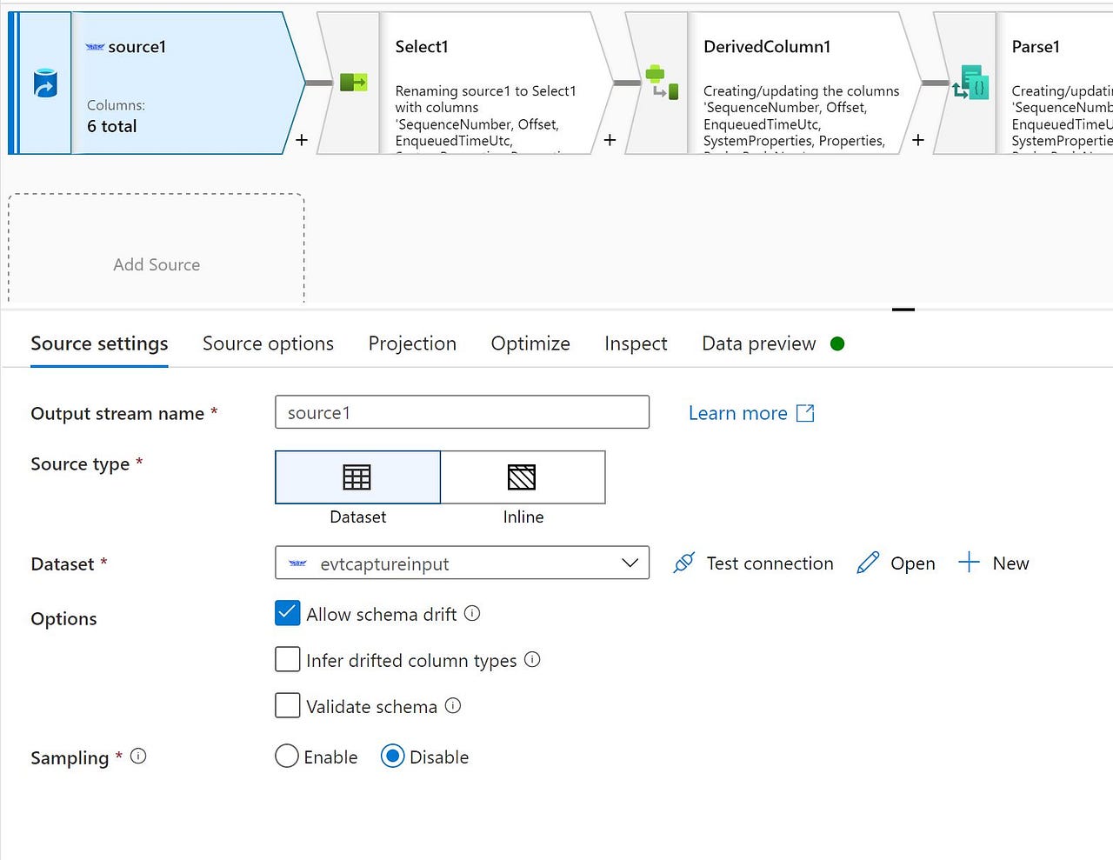Click the DerivedColumn1 transformation icon

click(x=658, y=82)
